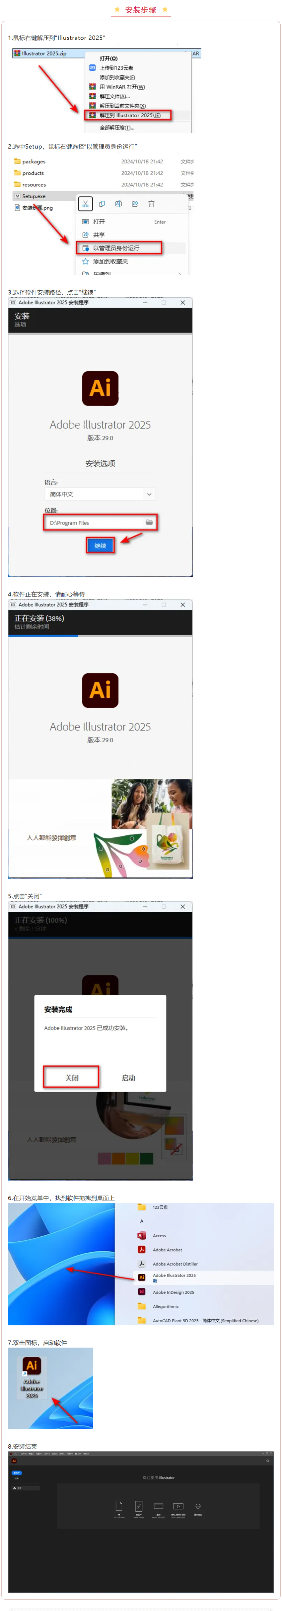Click the 启动 button in completion dialog
This screenshot has height=1611, width=282.
[x=128, y=1078]
